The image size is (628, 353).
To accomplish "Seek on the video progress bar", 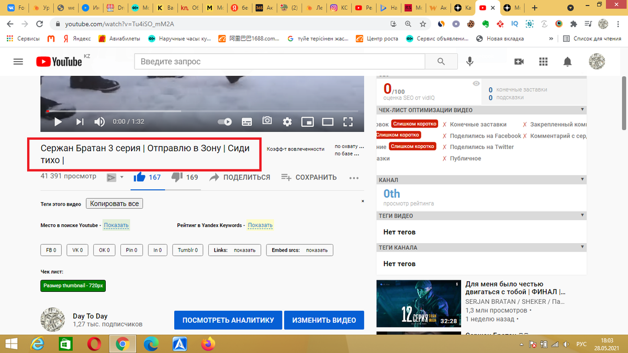I will [x=202, y=111].
